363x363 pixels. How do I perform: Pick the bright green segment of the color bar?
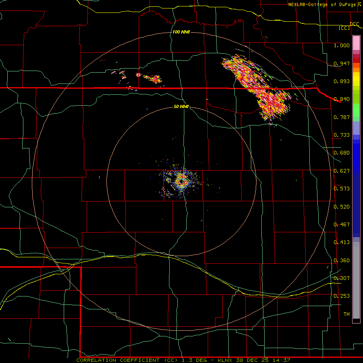(x=356, y=110)
